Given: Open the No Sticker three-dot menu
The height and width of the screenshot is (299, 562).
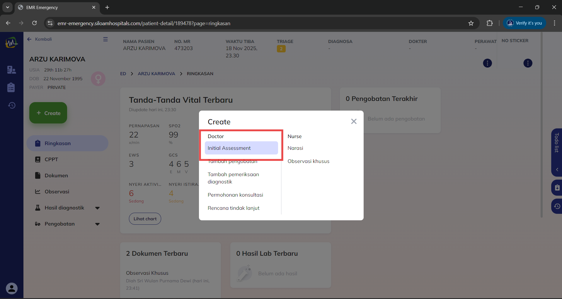Looking at the screenshot, I should (x=528, y=63).
